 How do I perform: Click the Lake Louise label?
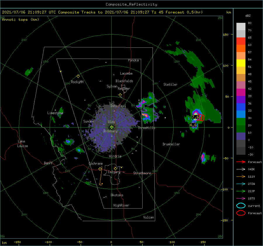pyautogui.click(x=23, y=144)
